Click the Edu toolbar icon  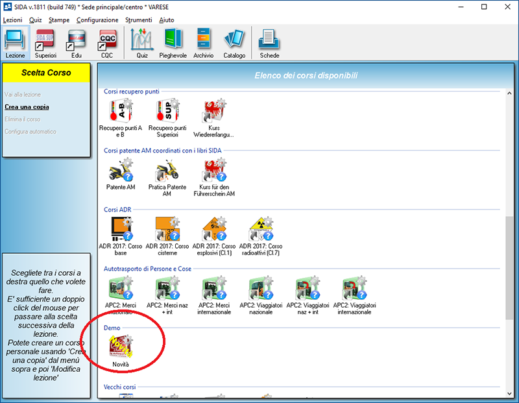click(77, 43)
